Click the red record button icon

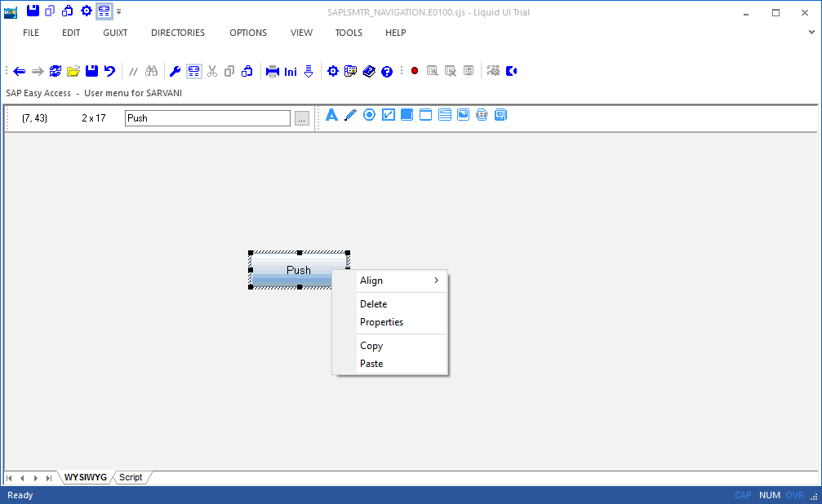(415, 72)
